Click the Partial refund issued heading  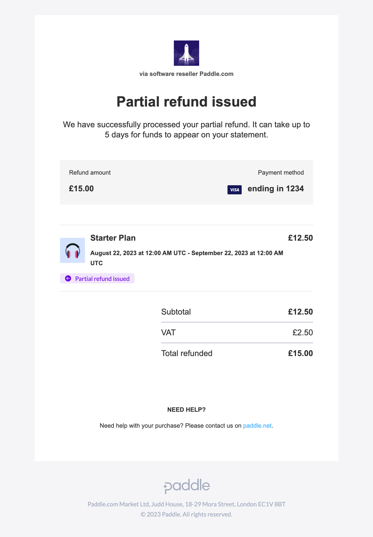186,102
